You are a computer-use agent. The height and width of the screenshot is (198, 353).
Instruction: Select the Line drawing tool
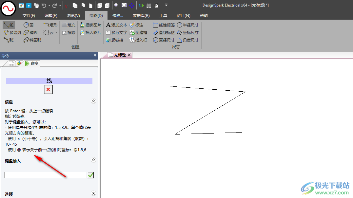point(9,25)
